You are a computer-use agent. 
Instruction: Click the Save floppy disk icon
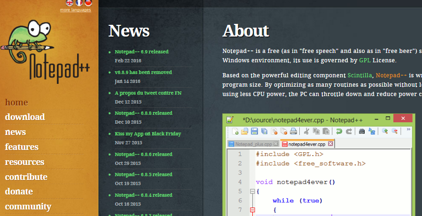click(x=254, y=131)
